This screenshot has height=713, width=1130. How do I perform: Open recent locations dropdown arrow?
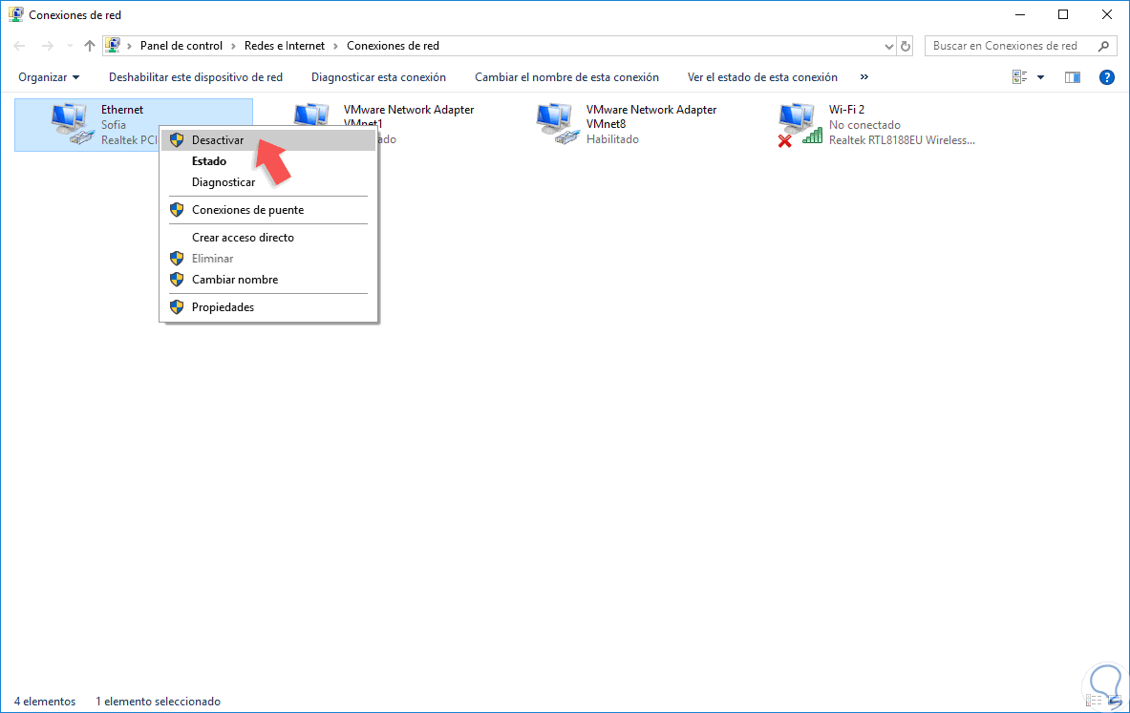pyautogui.click(x=69, y=46)
